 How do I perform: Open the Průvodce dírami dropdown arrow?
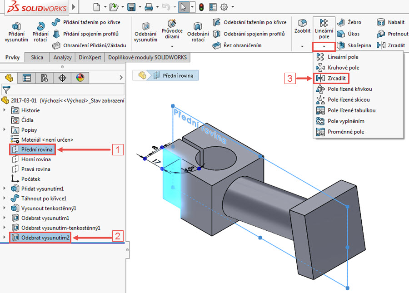coord(172,46)
